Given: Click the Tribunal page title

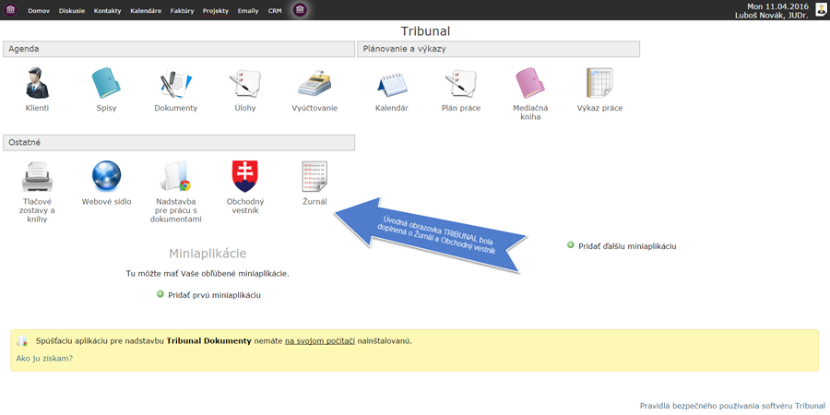Looking at the screenshot, I should pyautogui.click(x=425, y=31).
